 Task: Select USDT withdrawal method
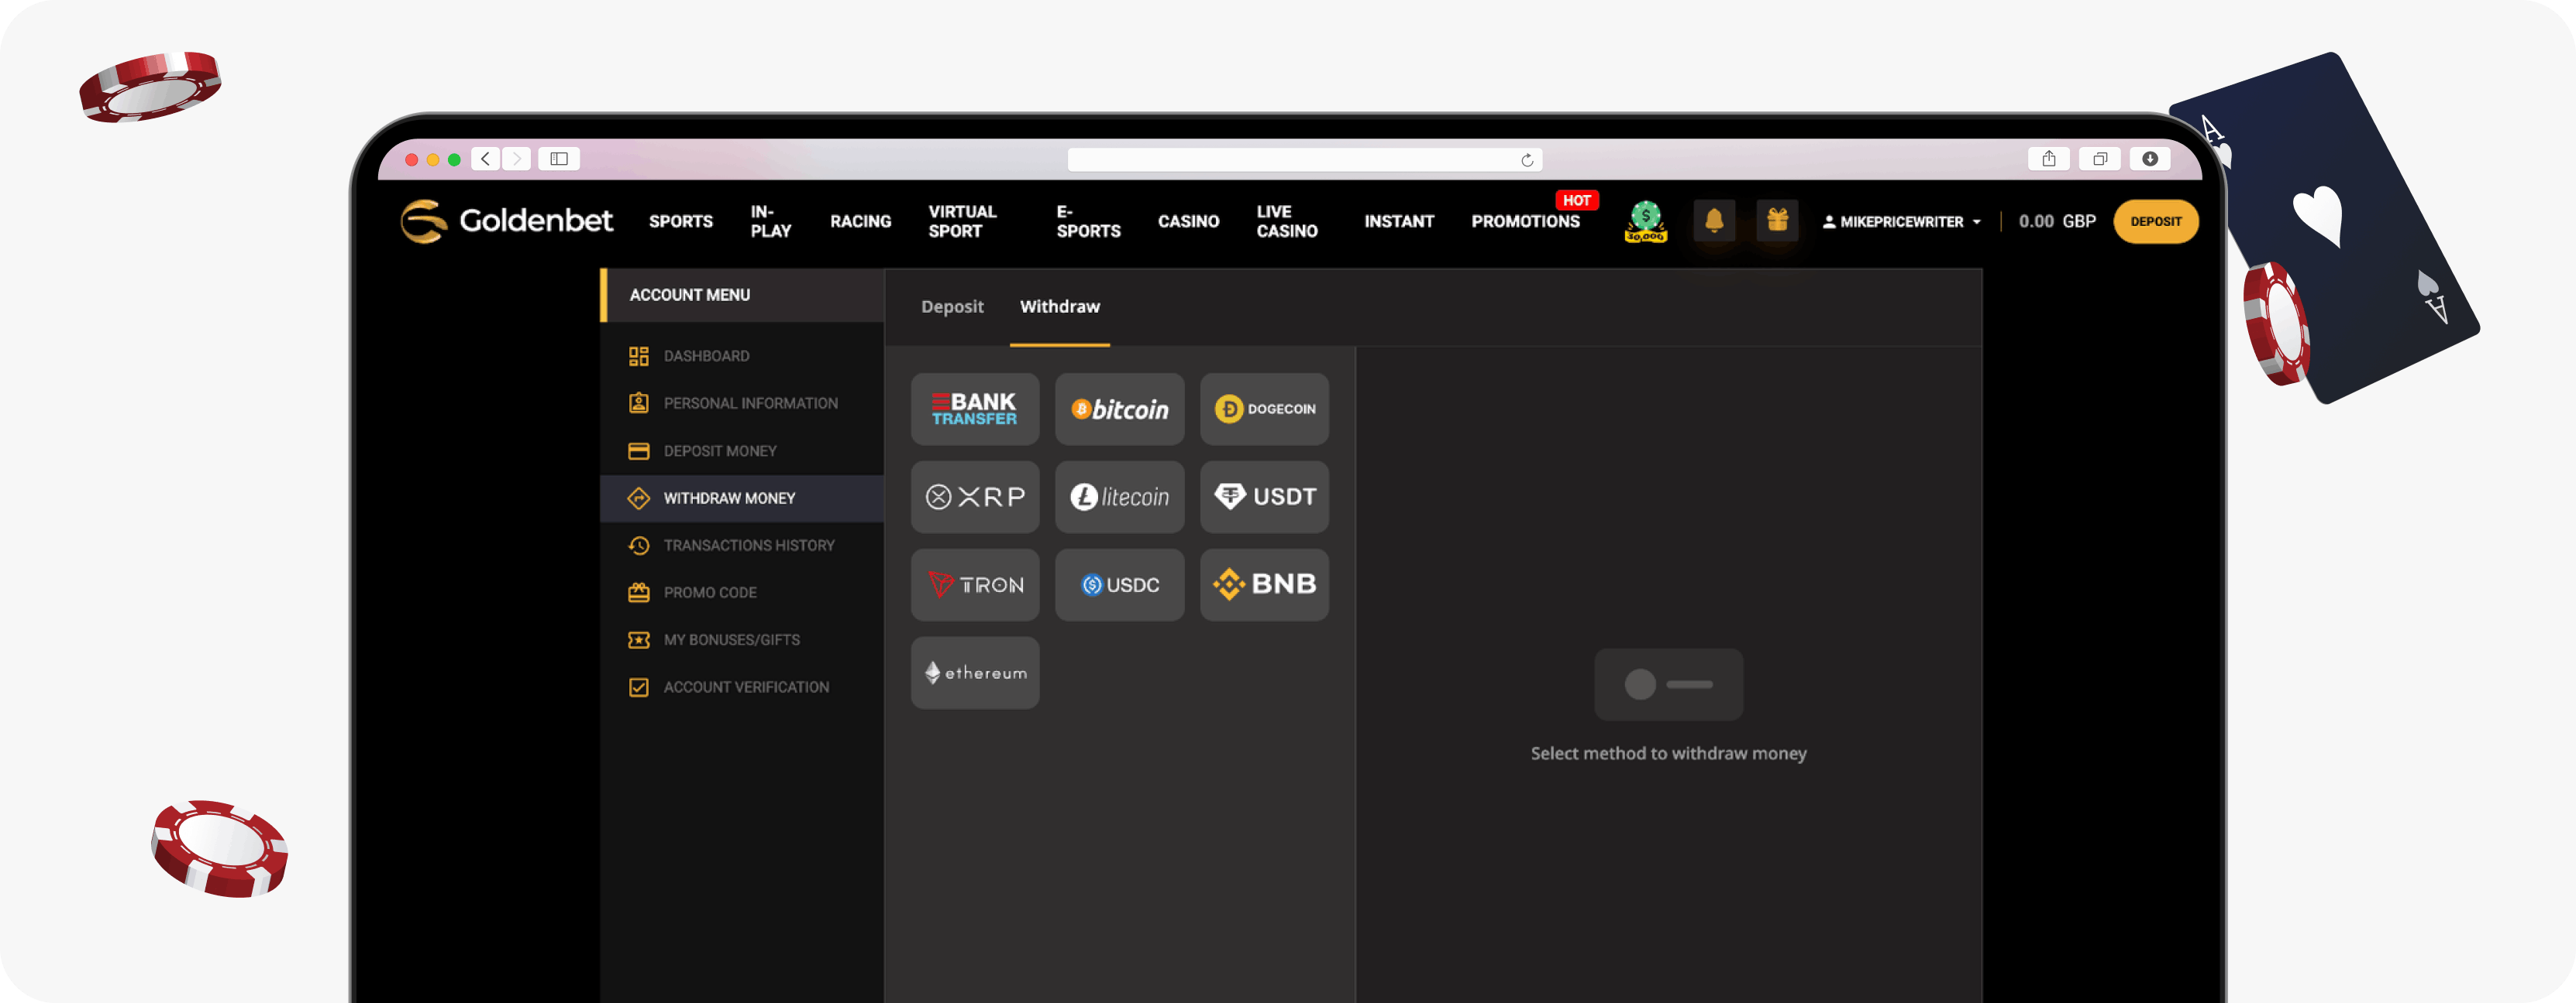pyautogui.click(x=1264, y=497)
